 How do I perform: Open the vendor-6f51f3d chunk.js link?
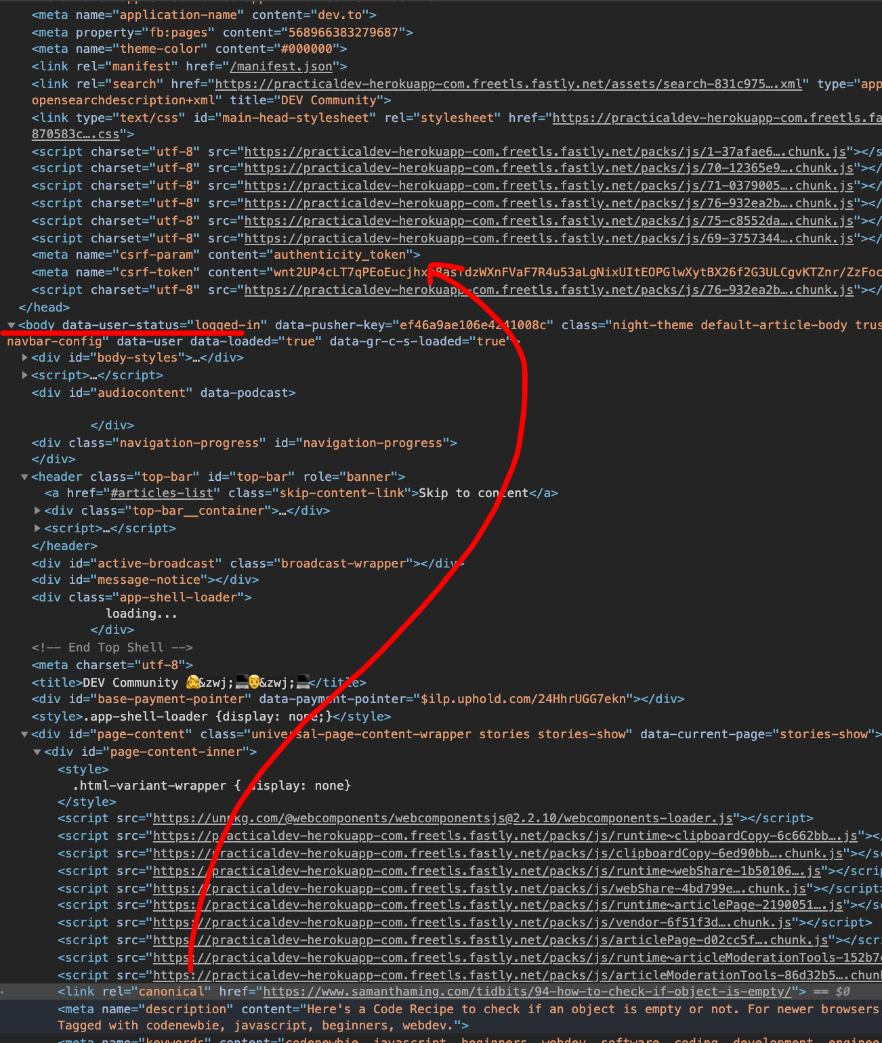[x=472, y=922]
